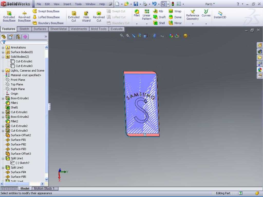Open the Linear Pattern dropdown arrow
Viewport: 263px width, 197px height.
147,24
